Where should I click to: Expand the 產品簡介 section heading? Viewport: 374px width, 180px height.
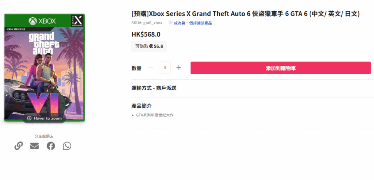141,106
